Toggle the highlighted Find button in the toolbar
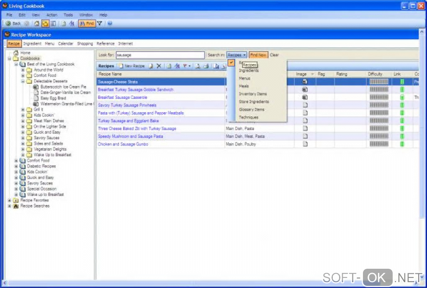Viewport: 427px width, 288px height. pos(87,24)
